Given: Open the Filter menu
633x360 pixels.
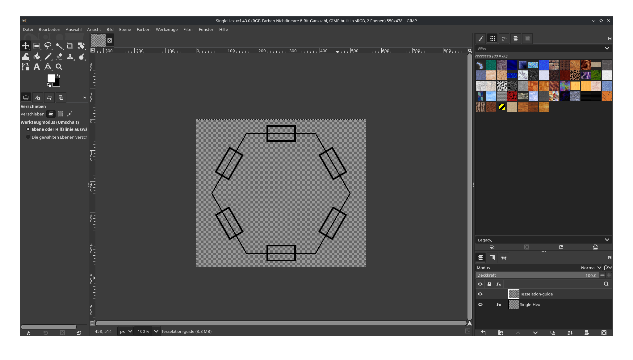Looking at the screenshot, I should [188, 29].
